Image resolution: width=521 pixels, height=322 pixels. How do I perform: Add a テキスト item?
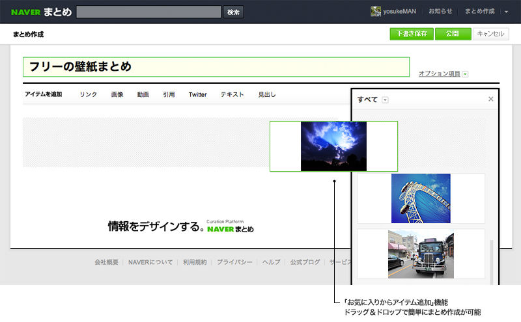click(232, 94)
